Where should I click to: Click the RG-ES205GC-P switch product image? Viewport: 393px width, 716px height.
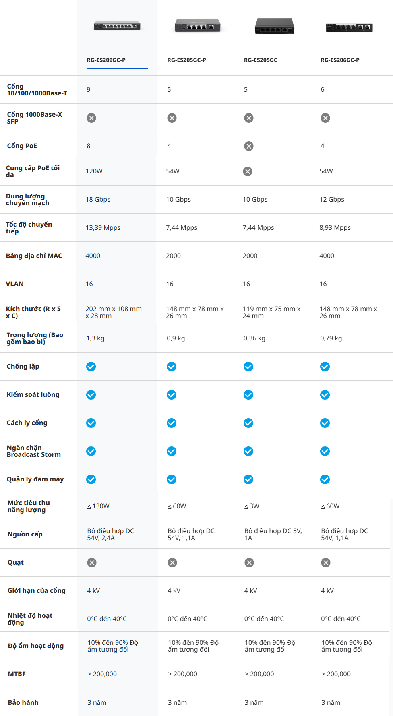coord(198,26)
